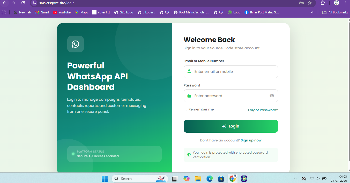View site information icon in address bar
This screenshot has width=350, height=183.
pos(34,3)
